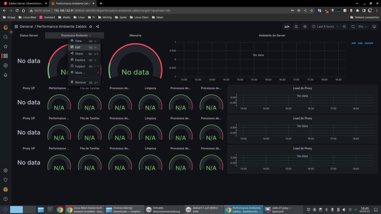Toggle the max legend column
The width and height of the screenshot is (381, 214).
pyautogui.click(x=360, y=43)
